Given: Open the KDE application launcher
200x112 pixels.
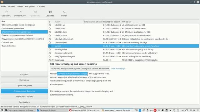Looking at the screenshot, I should tap(2, 110).
